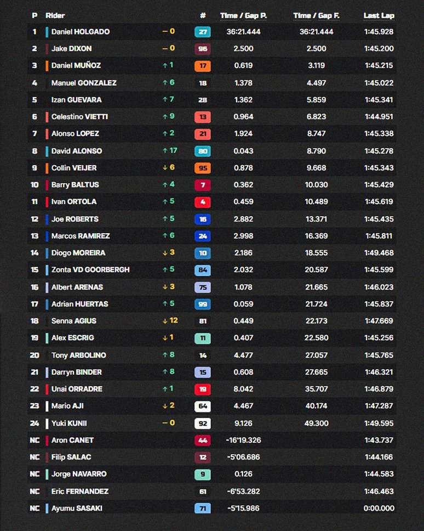
Task: Click Jake DIXON's number 96 badge
Action: [x=203, y=49]
